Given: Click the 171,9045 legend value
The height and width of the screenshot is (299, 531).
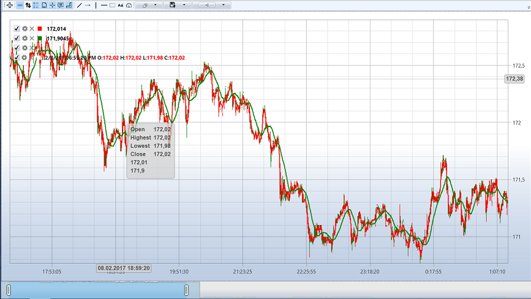Looking at the screenshot, I should pyautogui.click(x=58, y=39).
